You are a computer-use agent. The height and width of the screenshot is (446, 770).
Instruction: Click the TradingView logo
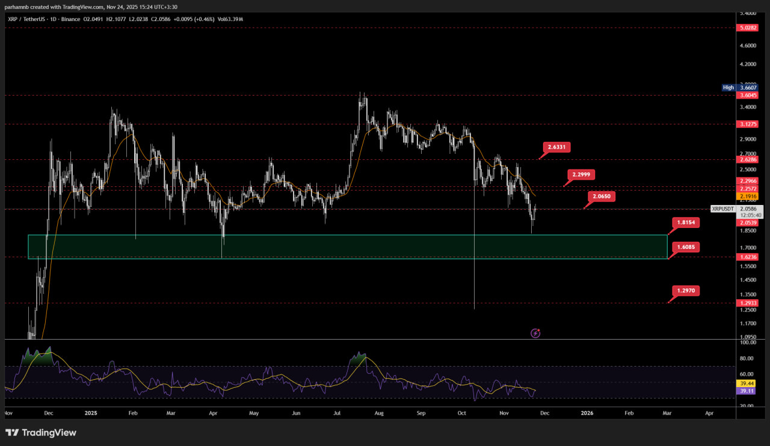click(x=41, y=432)
